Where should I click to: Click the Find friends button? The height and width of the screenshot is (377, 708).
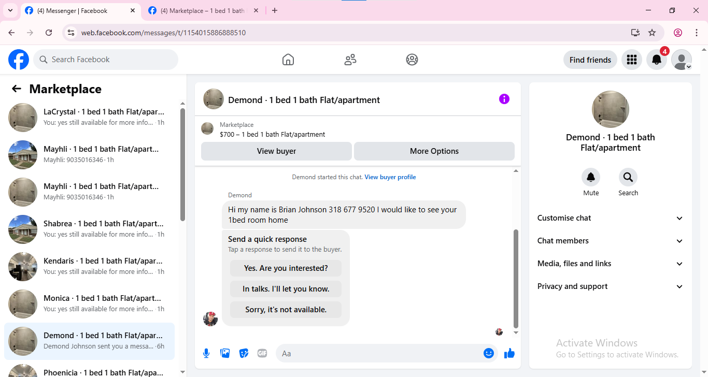click(x=590, y=60)
